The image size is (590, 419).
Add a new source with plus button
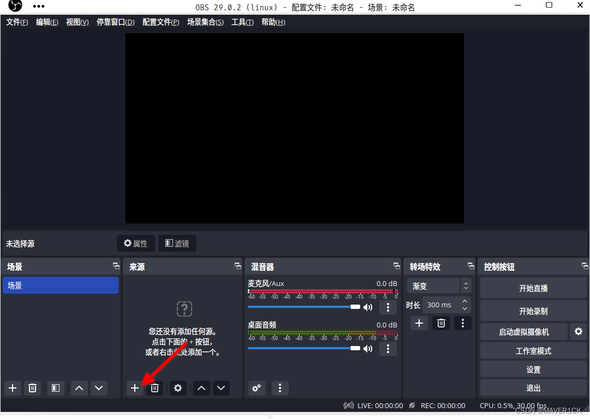pyautogui.click(x=135, y=388)
